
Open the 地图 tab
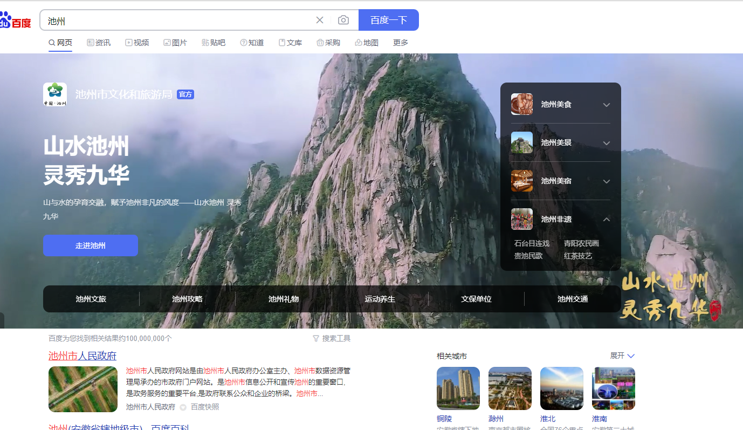coord(367,43)
